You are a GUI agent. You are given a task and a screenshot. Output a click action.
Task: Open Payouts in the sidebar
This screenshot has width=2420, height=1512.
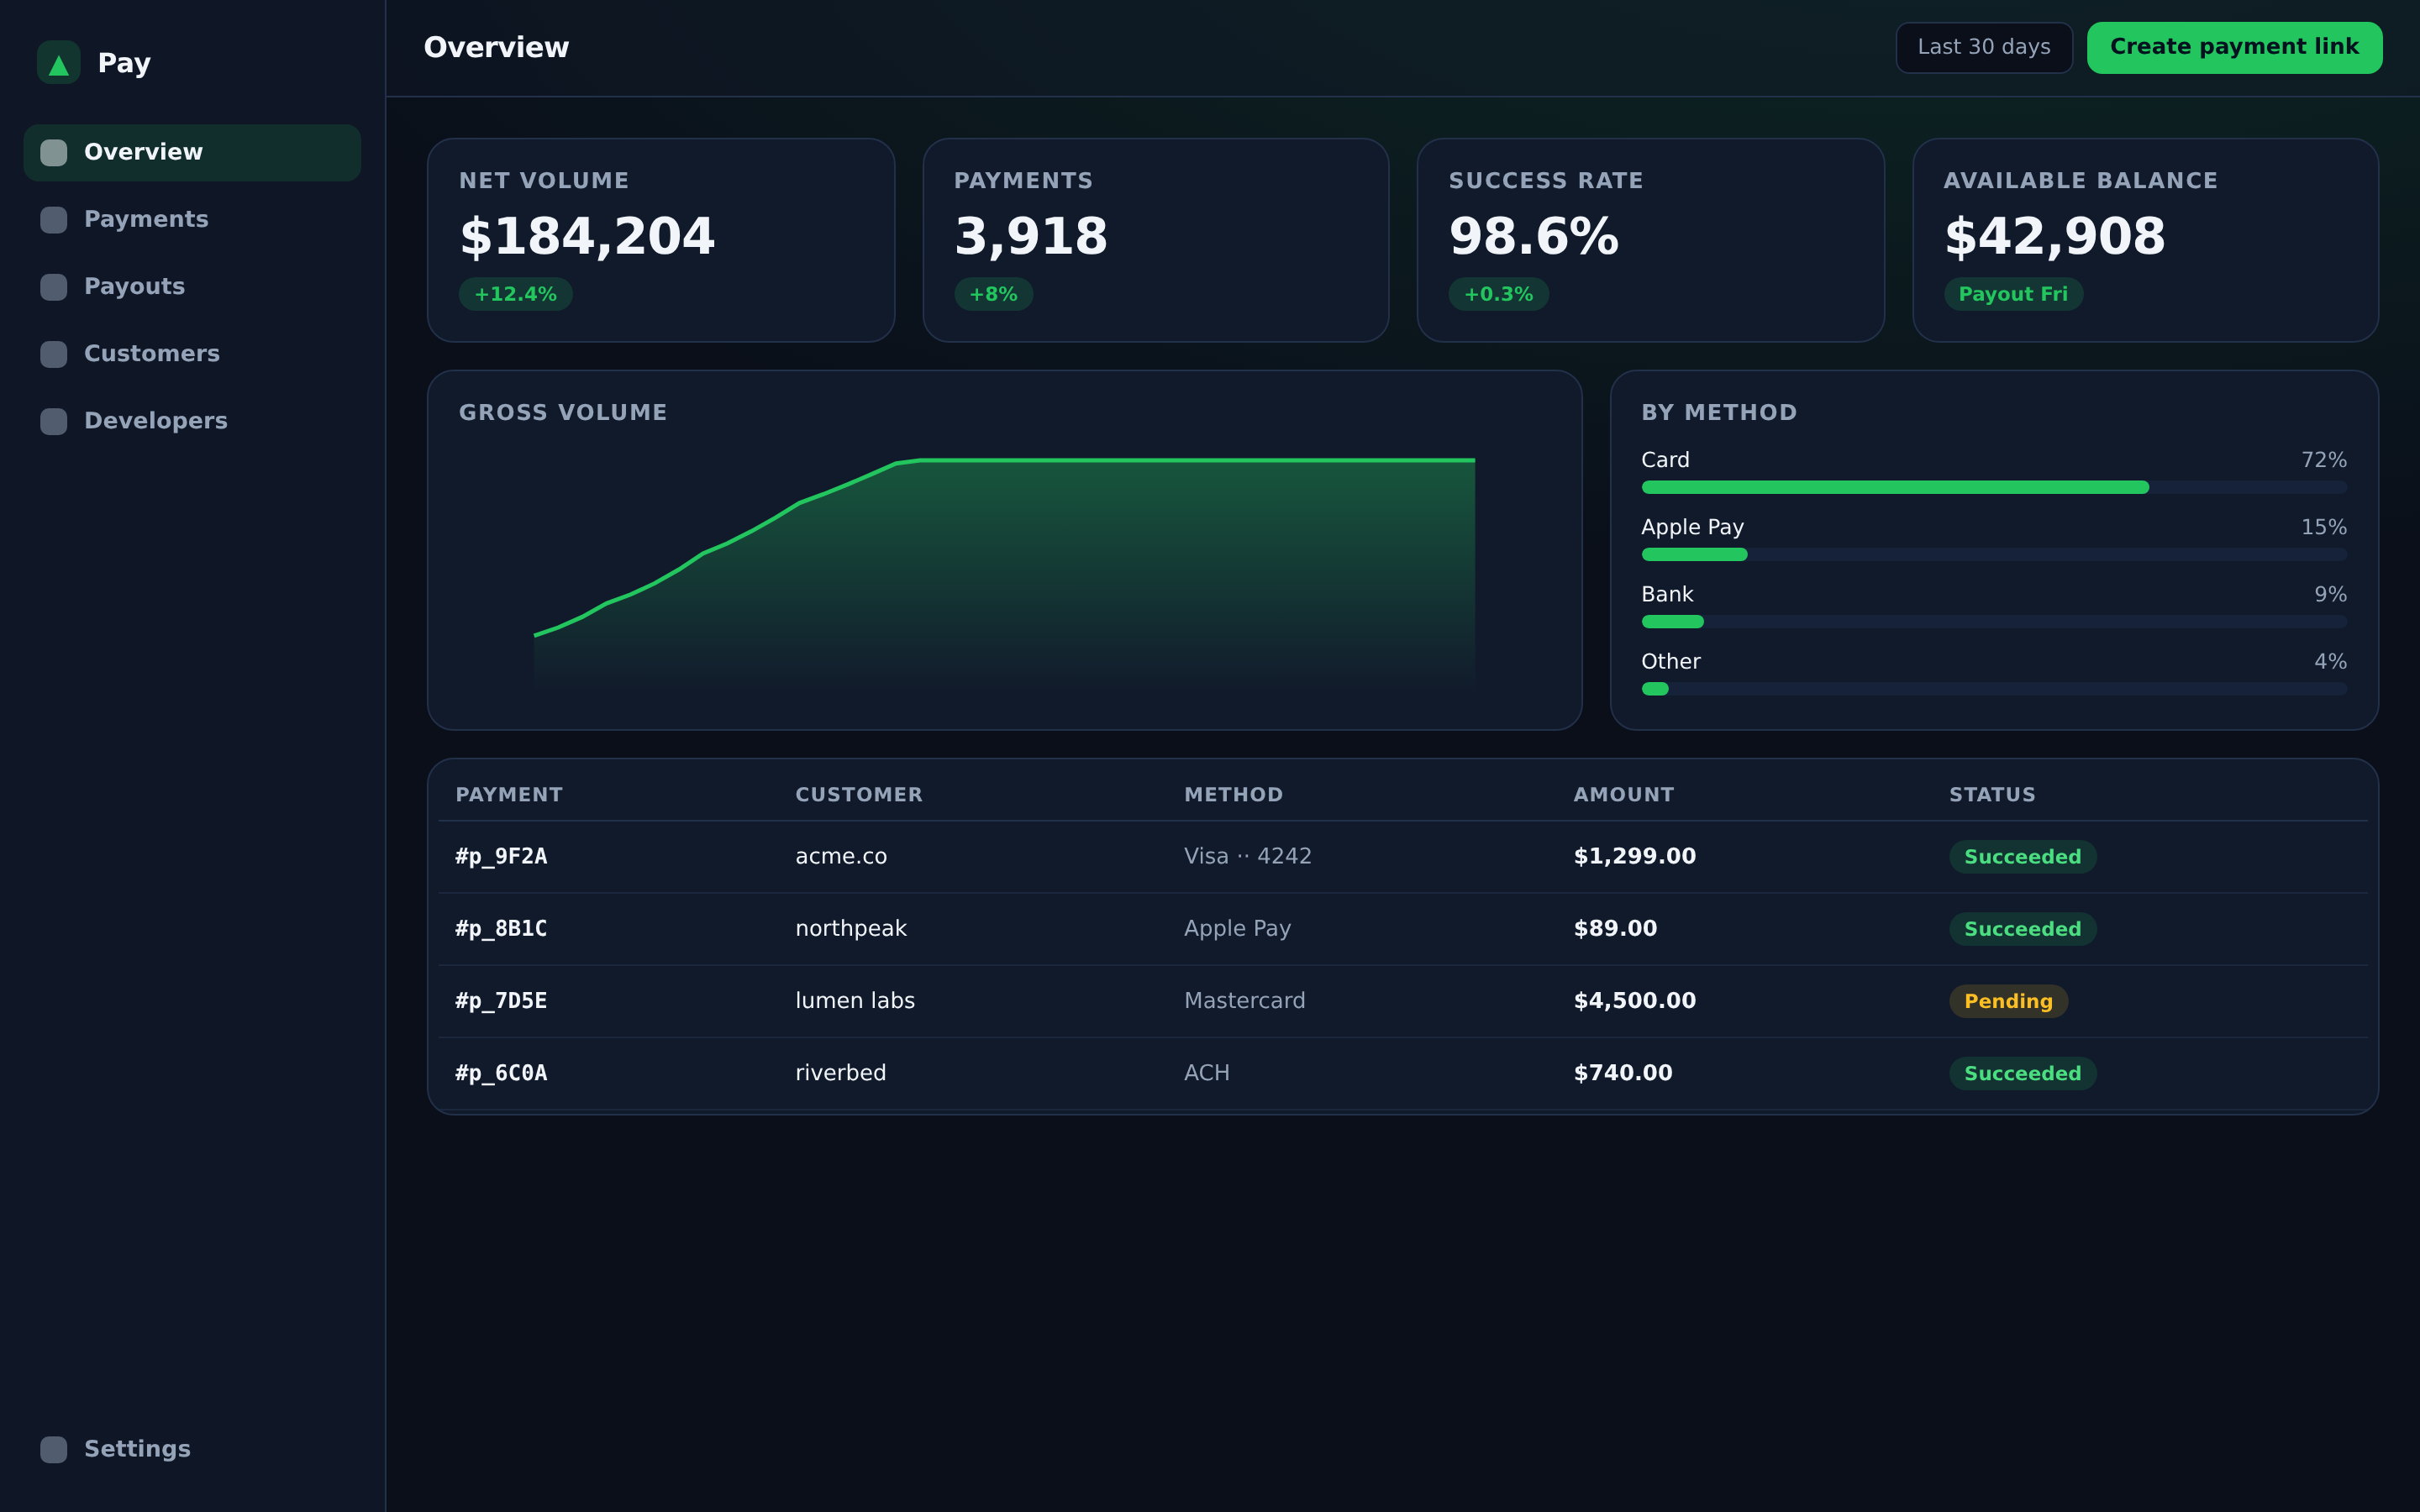coord(192,287)
